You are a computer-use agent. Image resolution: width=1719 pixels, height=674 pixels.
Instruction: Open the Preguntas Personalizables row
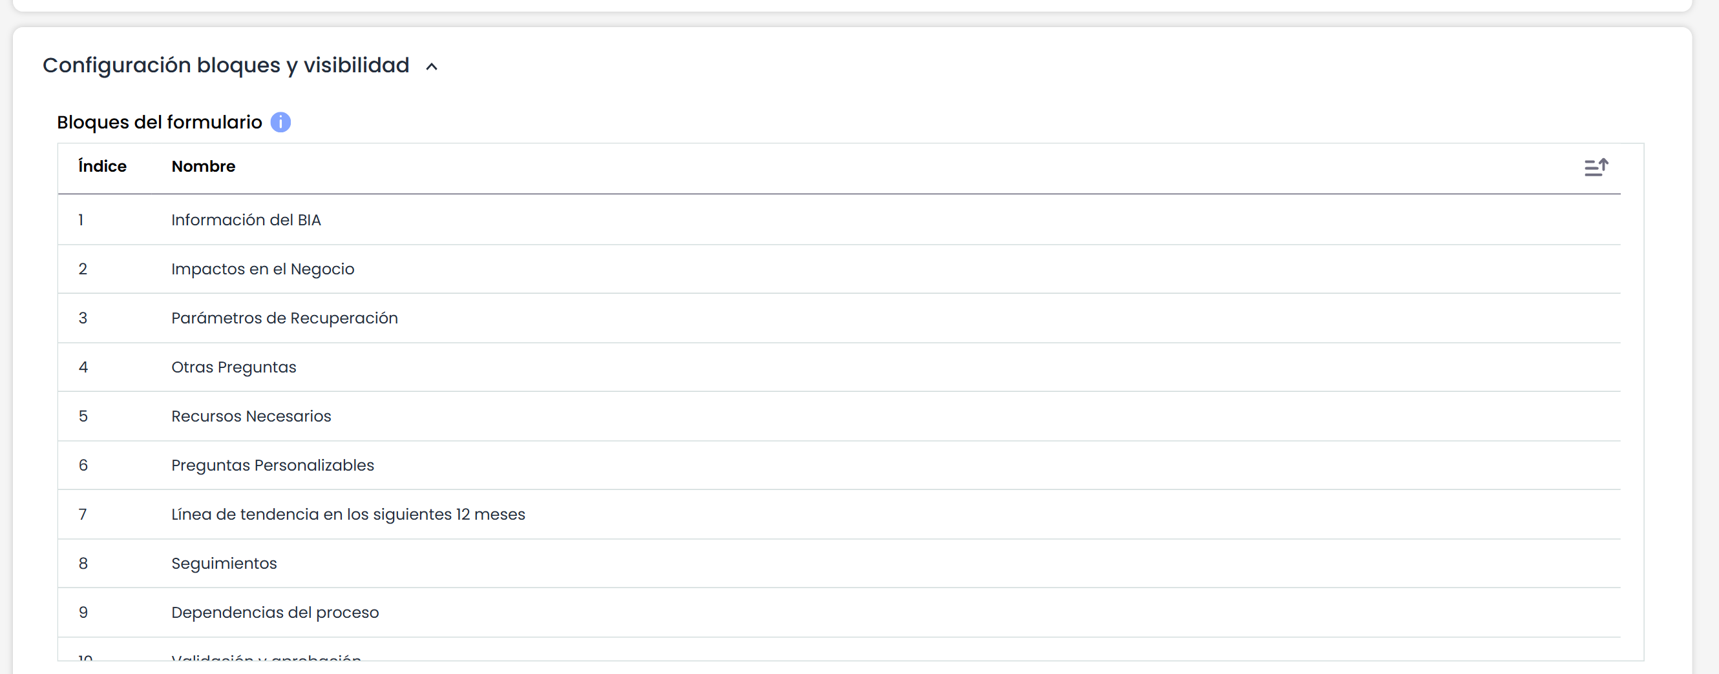point(839,465)
